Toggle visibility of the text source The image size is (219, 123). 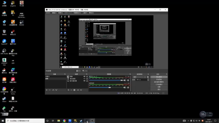[84, 79]
